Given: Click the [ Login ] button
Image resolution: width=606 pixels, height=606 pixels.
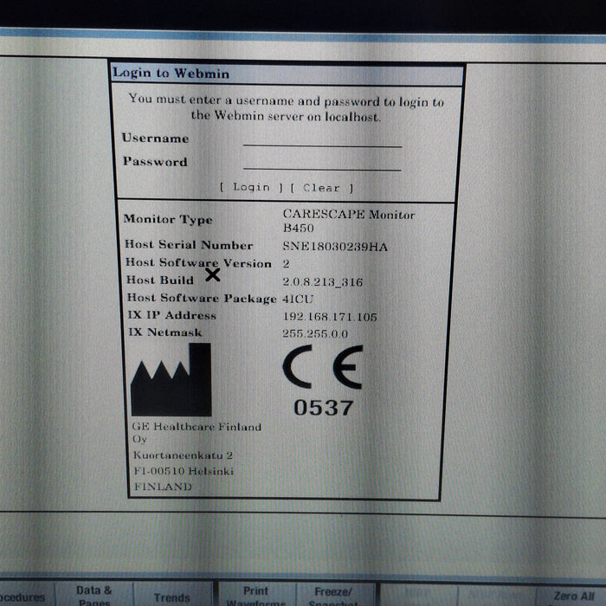Looking at the screenshot, I should [x=251, y=188].
